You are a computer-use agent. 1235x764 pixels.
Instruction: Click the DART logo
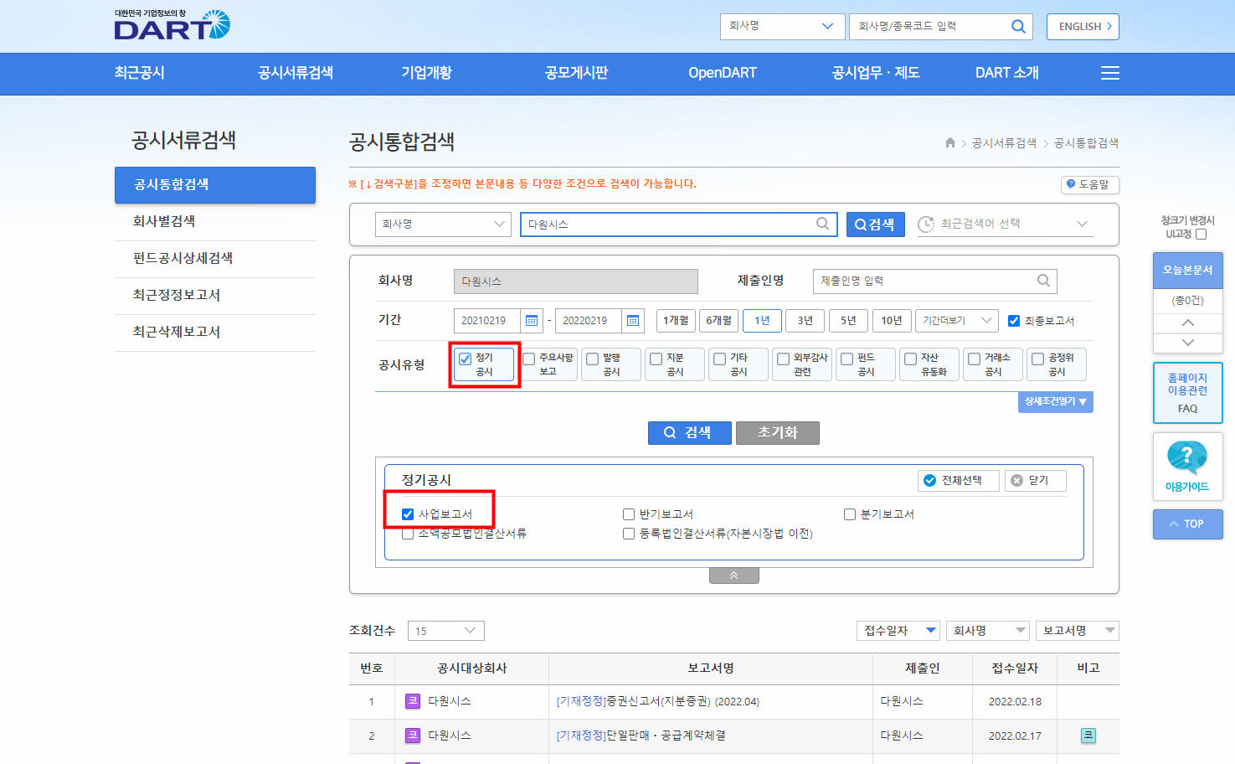pyautogui.click(x=172, y=25)
